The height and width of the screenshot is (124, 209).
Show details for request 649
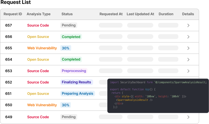[x=188, y=117]
